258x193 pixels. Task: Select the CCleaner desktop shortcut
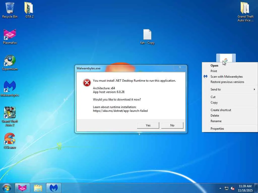10,140
